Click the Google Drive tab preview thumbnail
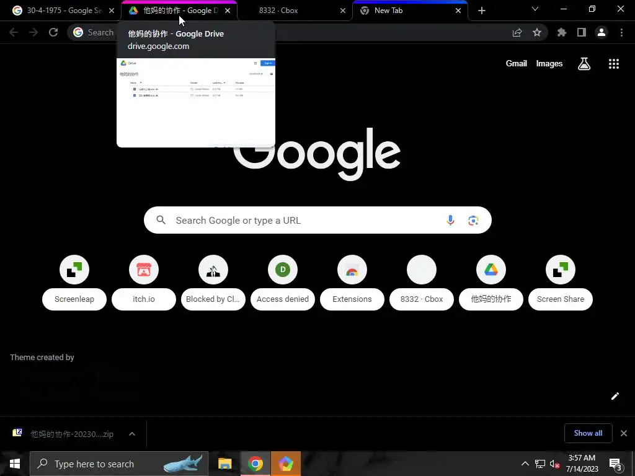Screen dimensions: 635x476 point(196,103)
